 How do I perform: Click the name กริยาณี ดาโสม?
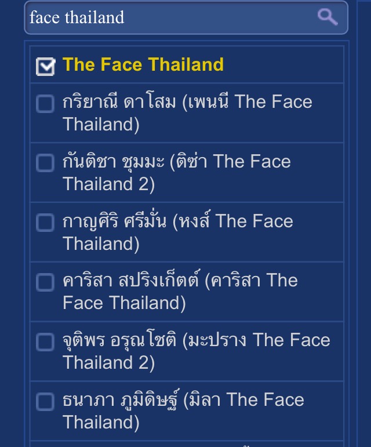pyautogui.click(x=119, y=103)
